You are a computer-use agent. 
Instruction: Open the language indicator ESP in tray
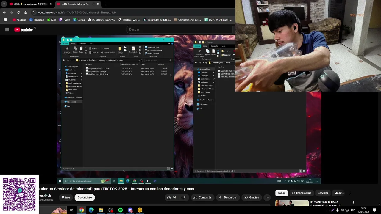click(353, 210)
